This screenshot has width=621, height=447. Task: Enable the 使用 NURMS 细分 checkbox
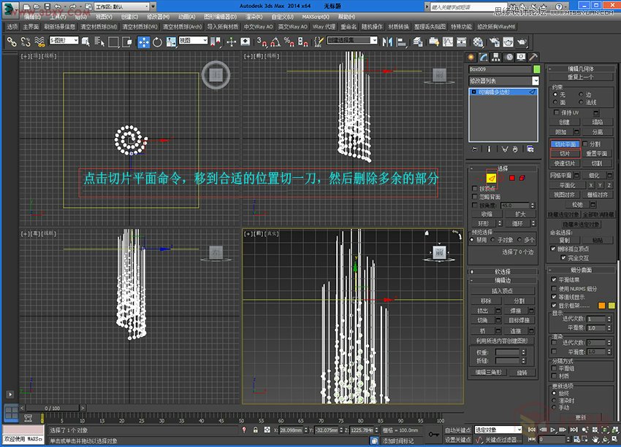(554, 289)
